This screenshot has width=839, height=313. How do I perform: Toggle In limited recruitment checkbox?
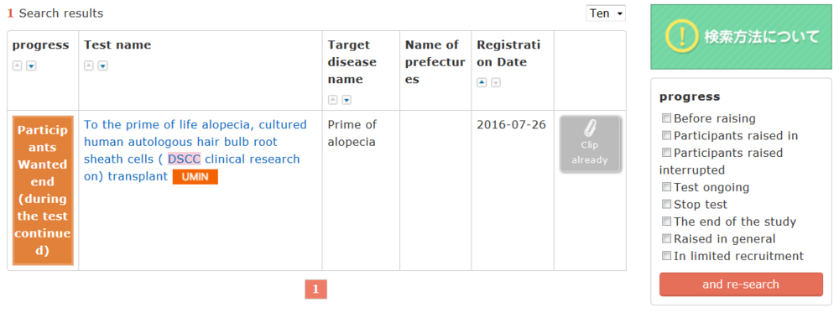pyautogui.click(x=666, y=256)
